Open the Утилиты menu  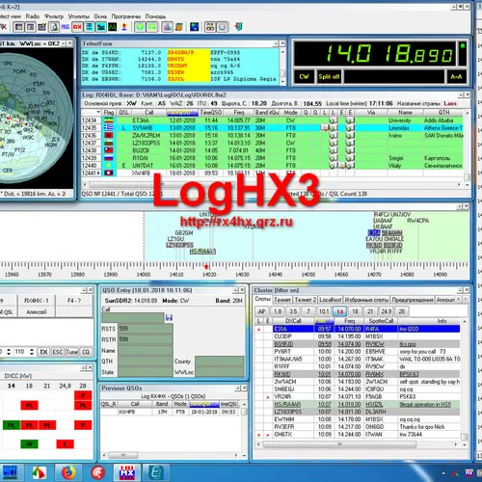[78, 16]
